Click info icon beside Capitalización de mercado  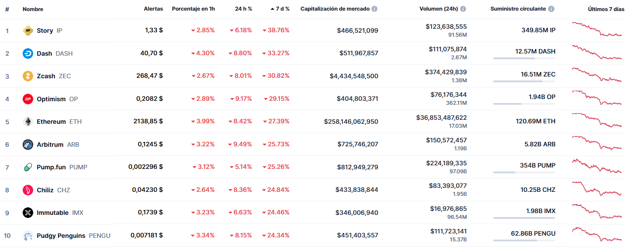[x=374, y=9]
